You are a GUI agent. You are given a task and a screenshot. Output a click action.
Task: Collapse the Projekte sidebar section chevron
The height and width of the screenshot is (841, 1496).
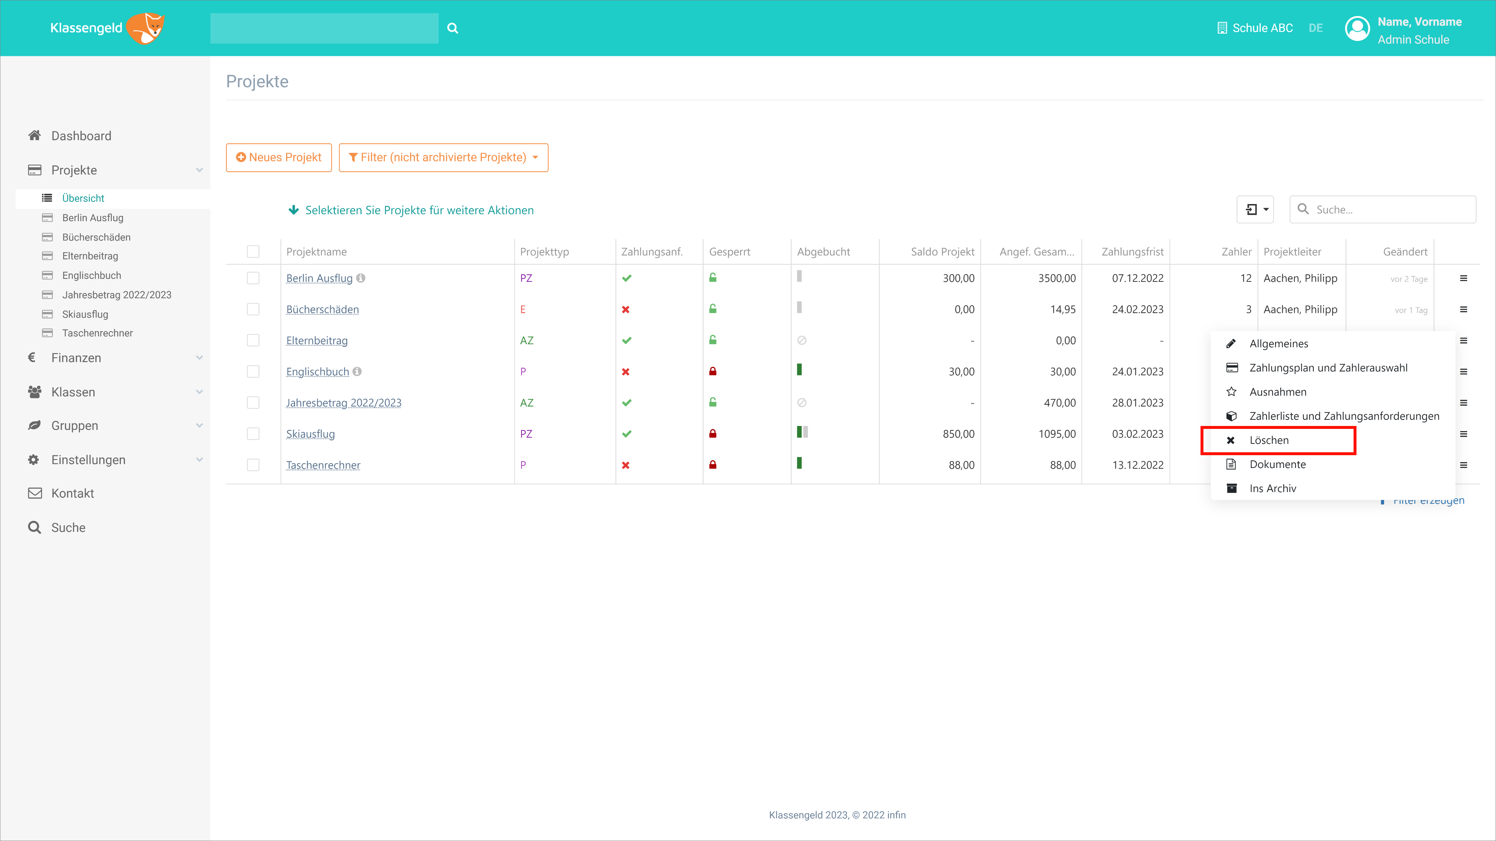coord(199,170)
